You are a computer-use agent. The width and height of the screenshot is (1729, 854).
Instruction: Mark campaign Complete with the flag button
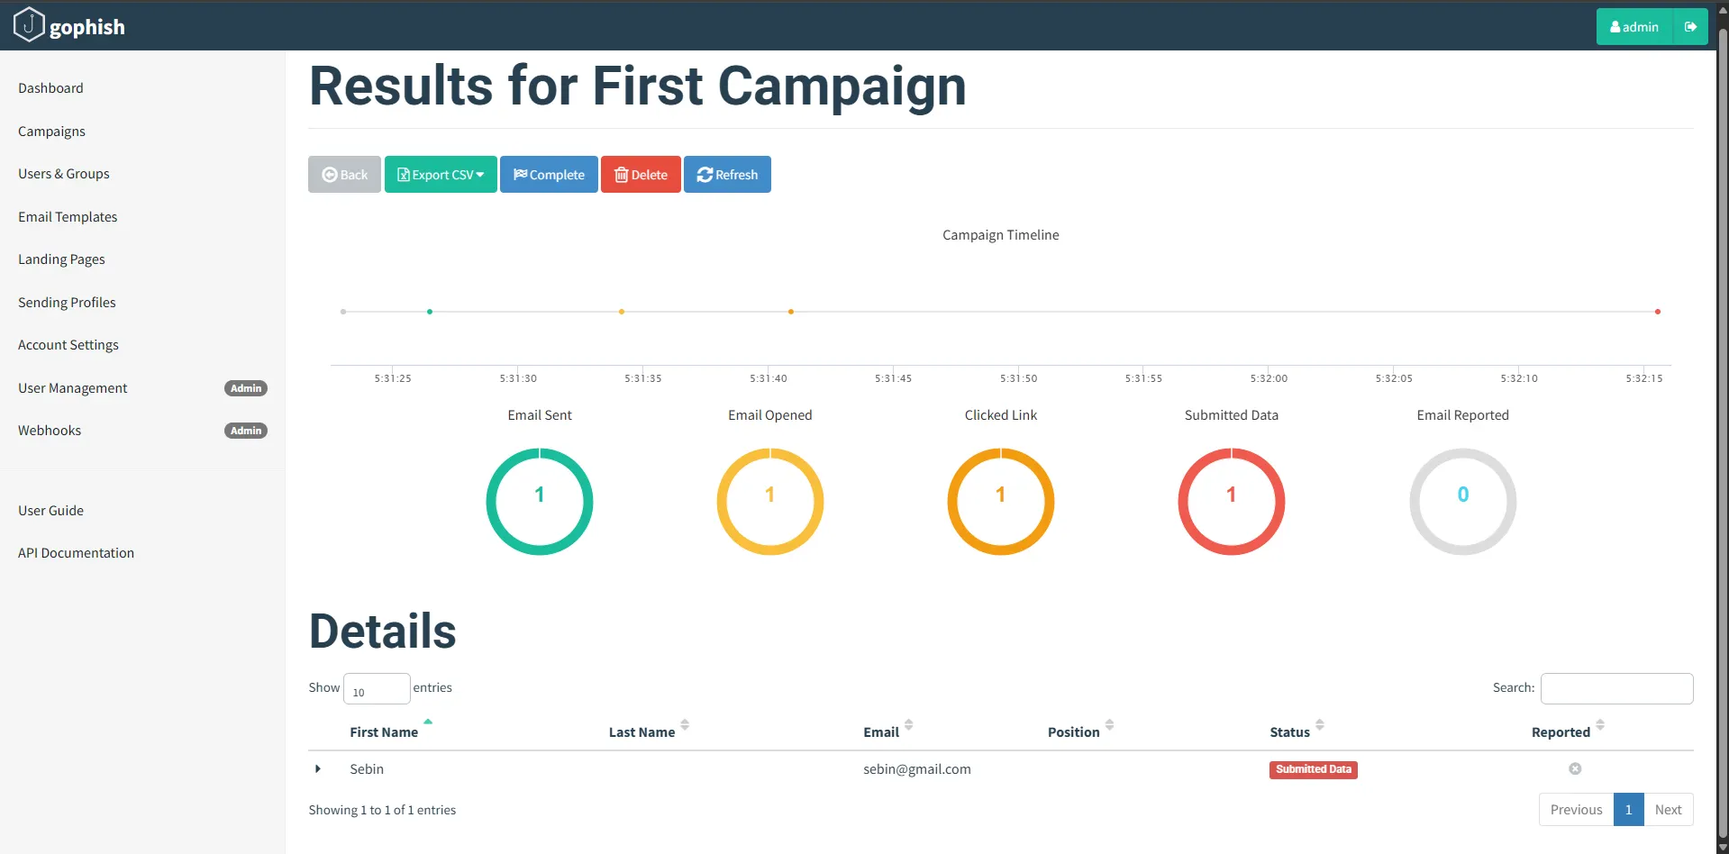click(549, 175)
